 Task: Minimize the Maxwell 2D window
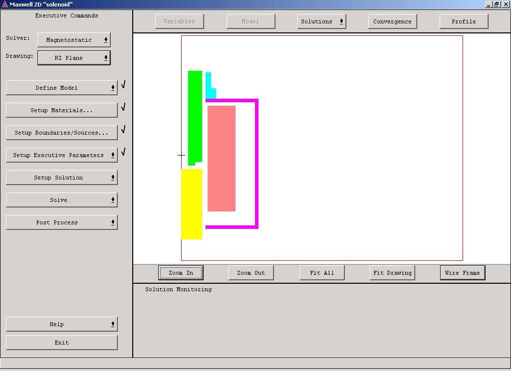coord(489,4)
